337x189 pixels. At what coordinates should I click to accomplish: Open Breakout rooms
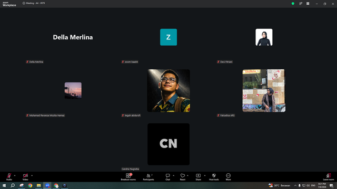pos(128,176)
